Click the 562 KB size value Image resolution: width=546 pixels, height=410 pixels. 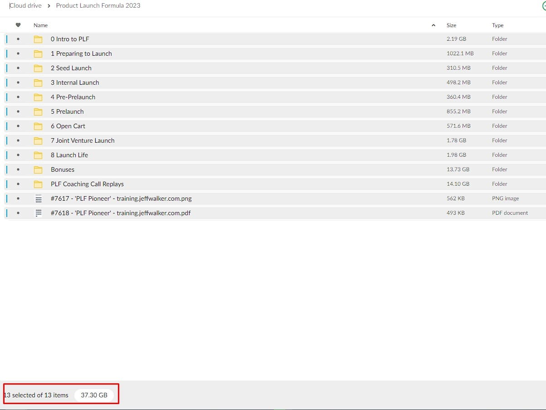455,198
